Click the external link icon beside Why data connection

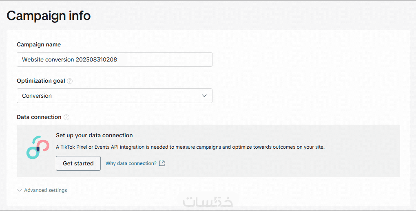(x=162, y=163)
